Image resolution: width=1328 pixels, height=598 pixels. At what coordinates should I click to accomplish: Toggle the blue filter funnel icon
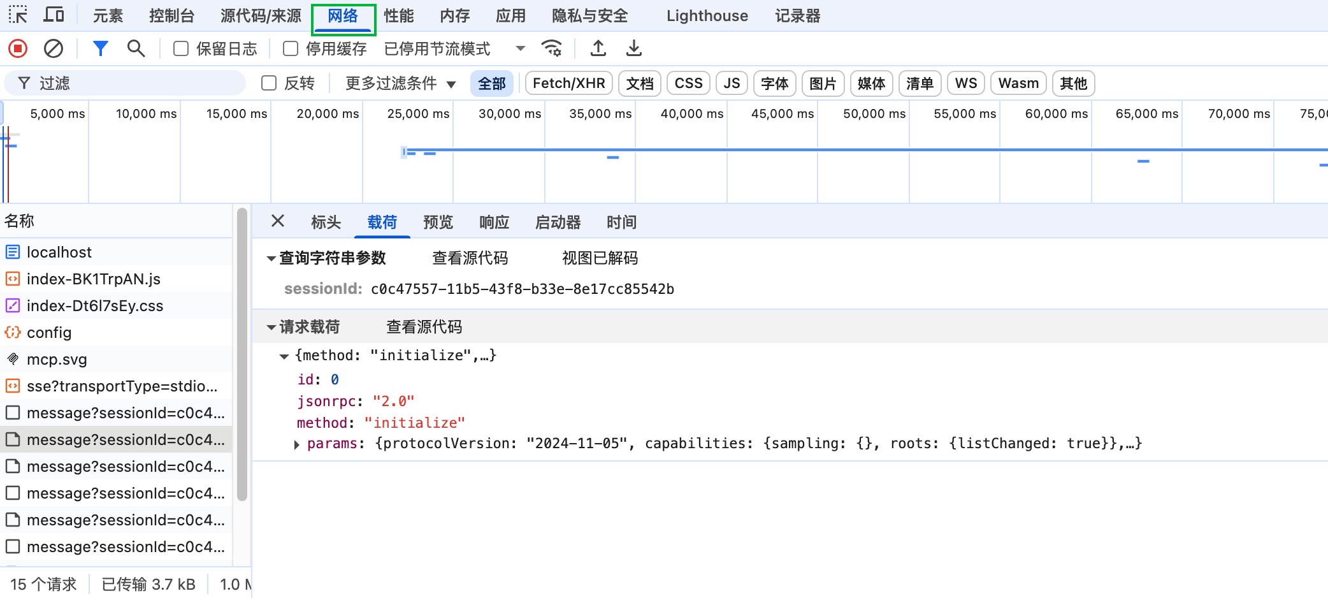point(101,48)
